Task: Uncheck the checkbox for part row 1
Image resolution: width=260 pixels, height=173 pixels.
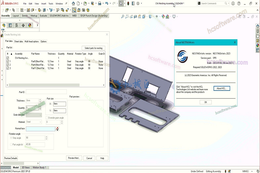Action: coord(8,61)
